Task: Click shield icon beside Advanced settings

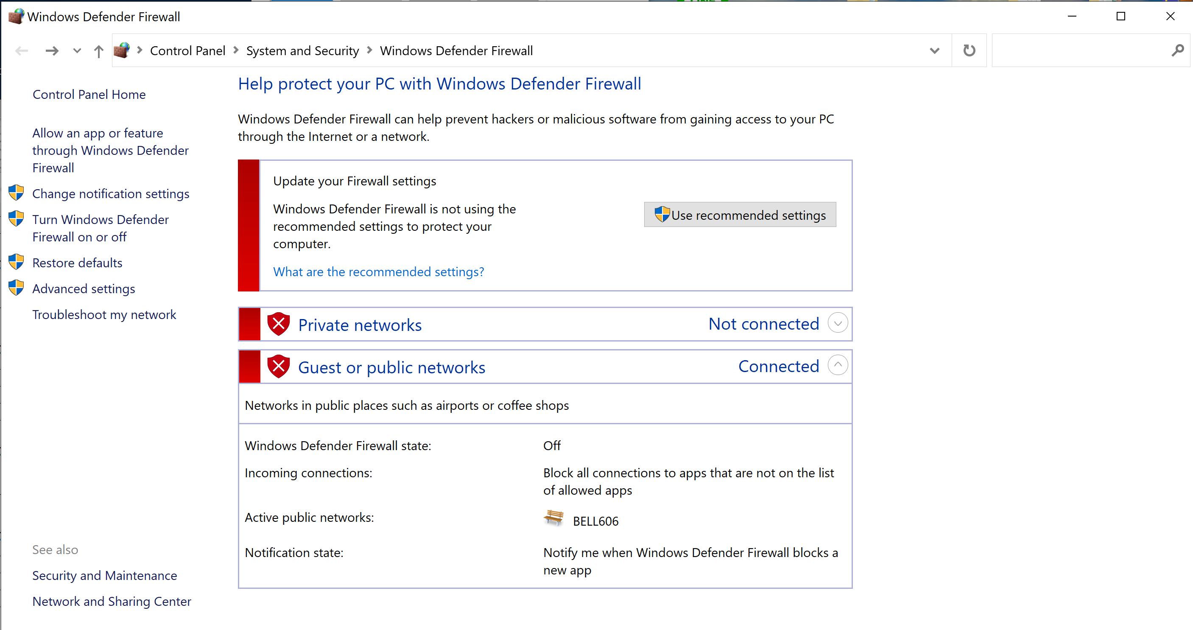Action: tap(16, 288)
